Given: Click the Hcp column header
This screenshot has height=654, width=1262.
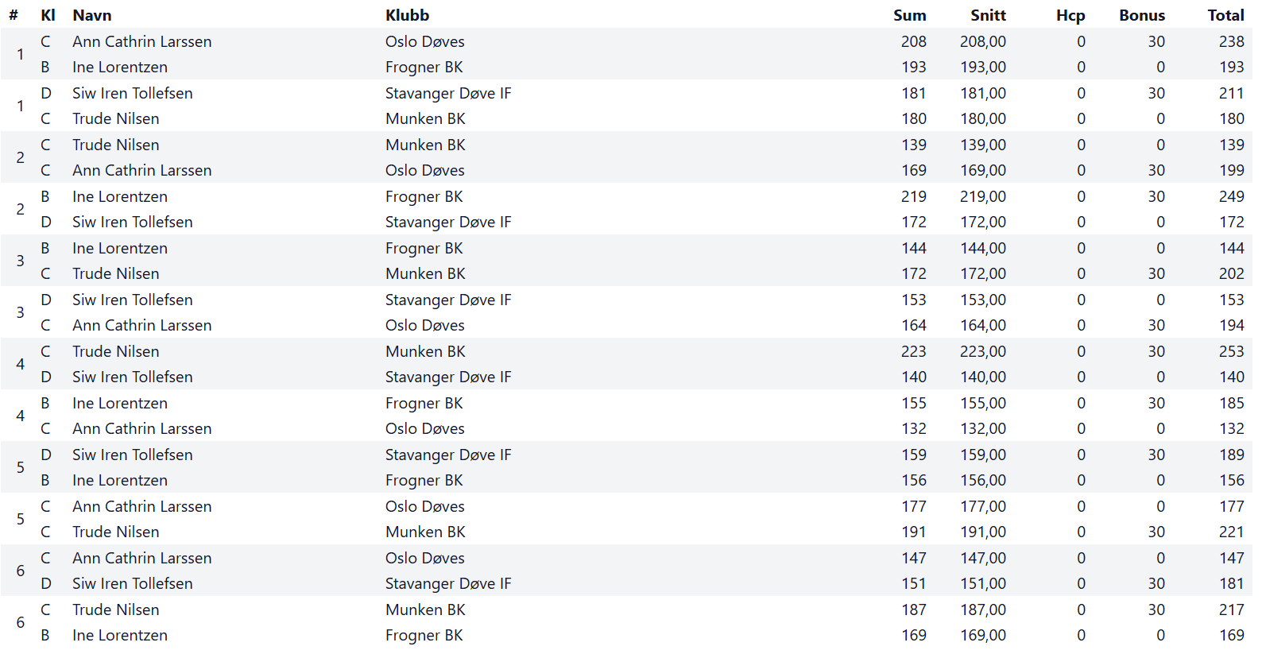Looking at the screenshot, I should (1070, 15).
